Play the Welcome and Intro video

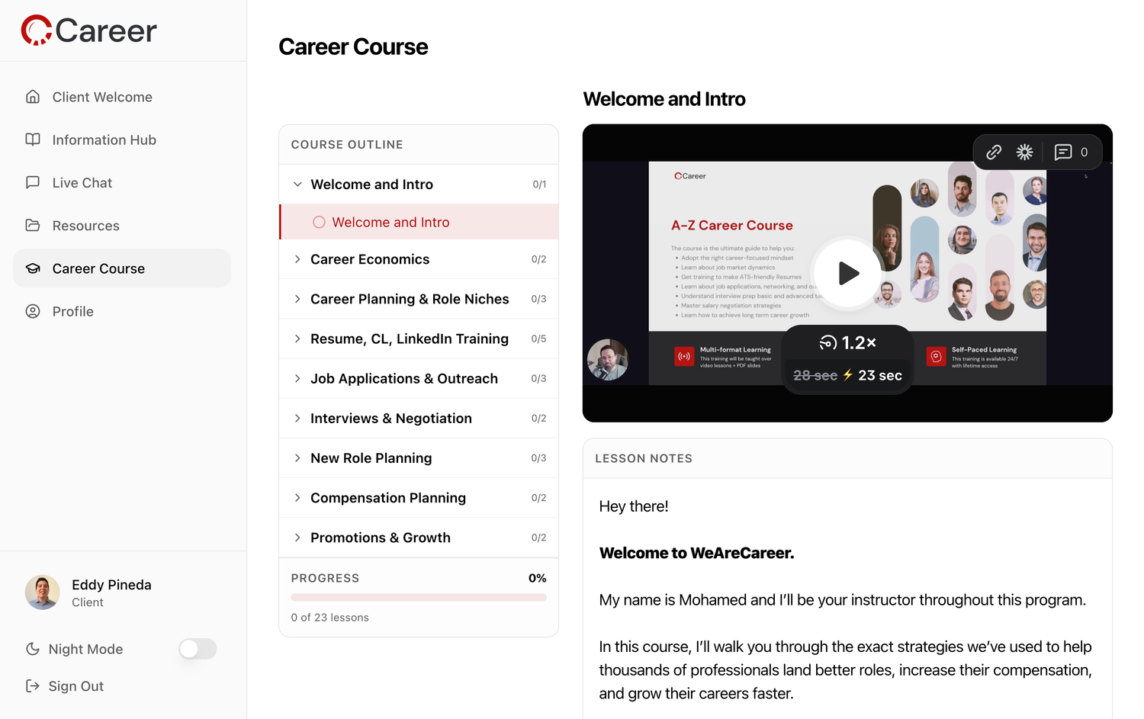coord(847,273)
